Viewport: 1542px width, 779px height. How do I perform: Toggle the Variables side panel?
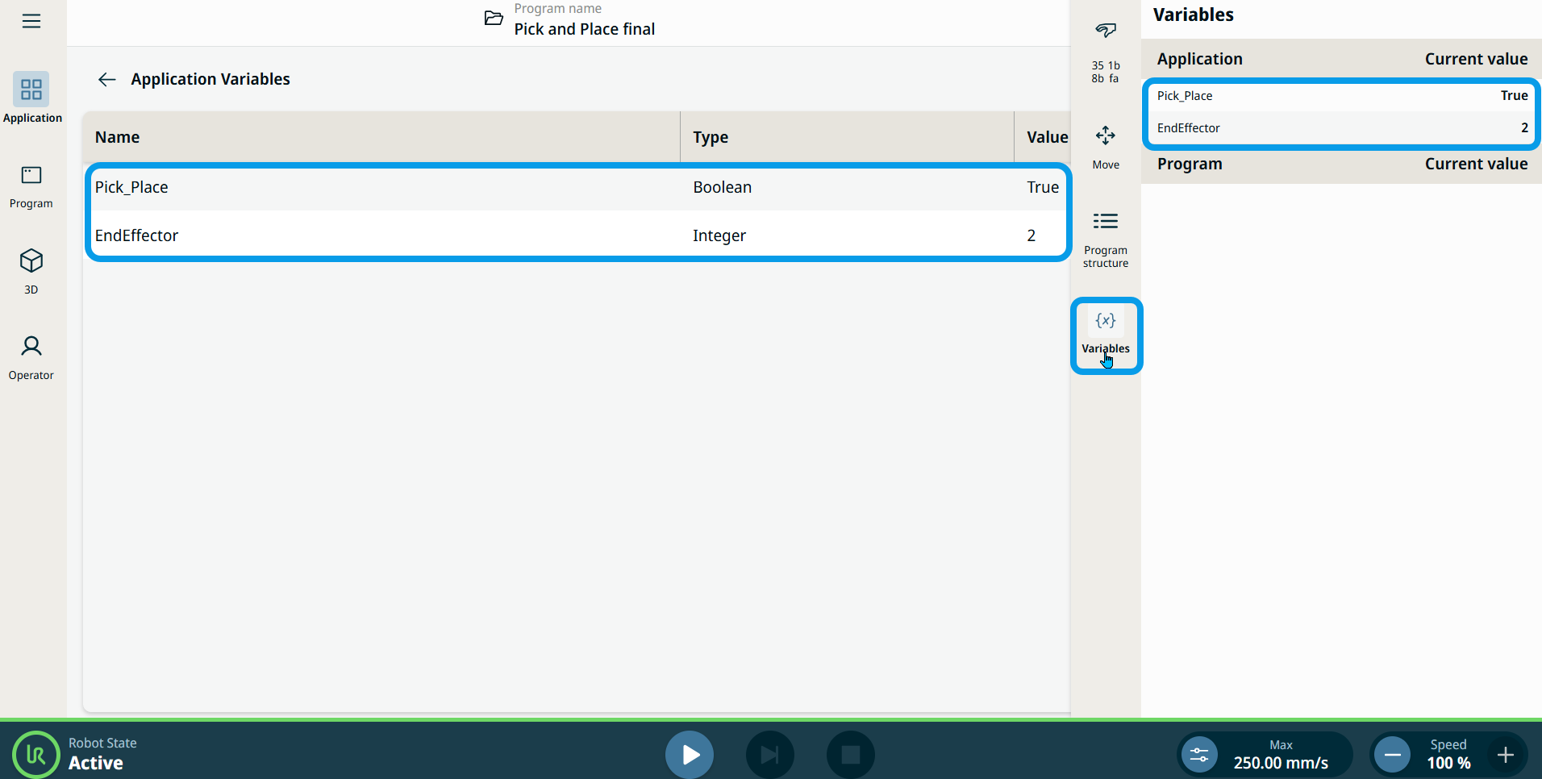[x=1105, y=332]
